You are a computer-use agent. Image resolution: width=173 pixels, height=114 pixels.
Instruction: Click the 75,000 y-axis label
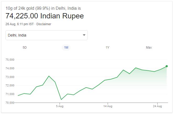pyautogui.click(x=9, y=60)
